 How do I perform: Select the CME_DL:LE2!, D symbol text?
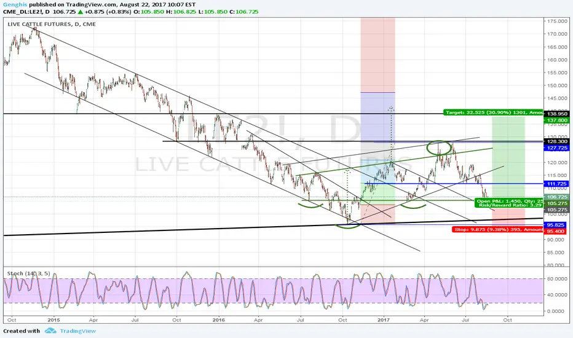26,12
